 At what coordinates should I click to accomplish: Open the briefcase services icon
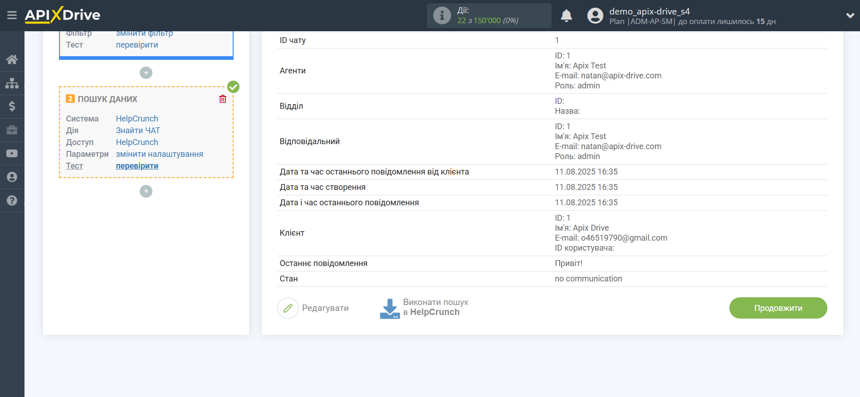12,130
